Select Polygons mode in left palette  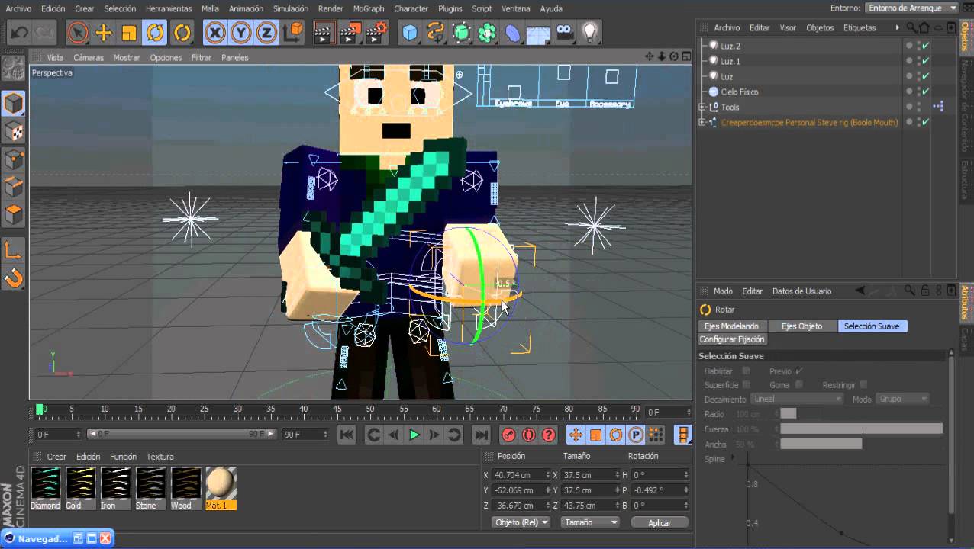tap(13, 214)
